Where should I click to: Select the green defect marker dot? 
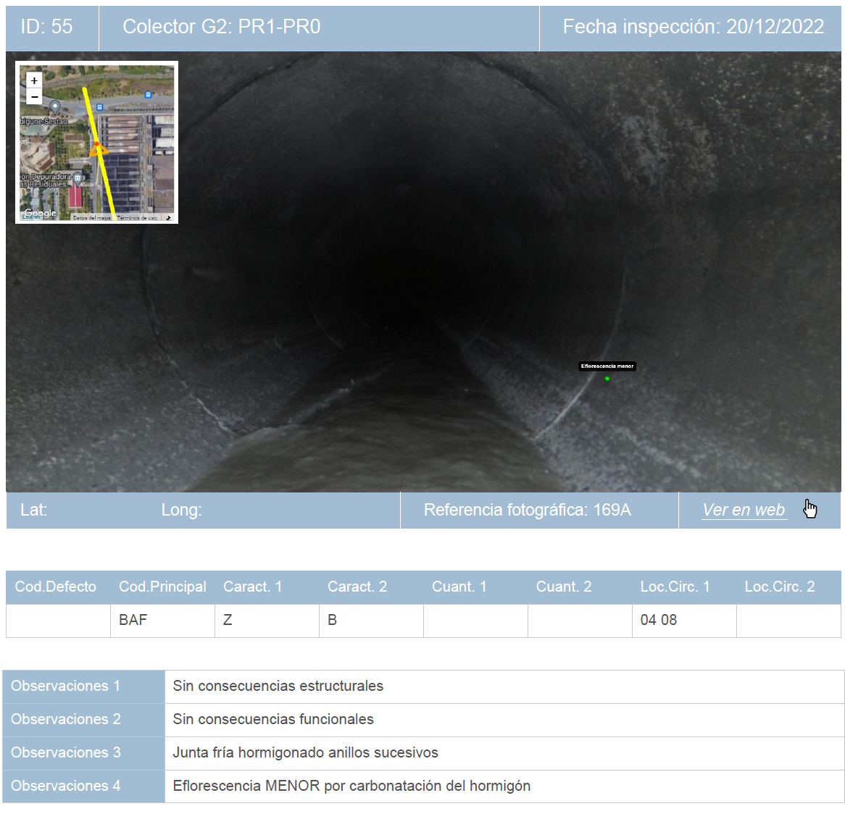click(607, 379)
